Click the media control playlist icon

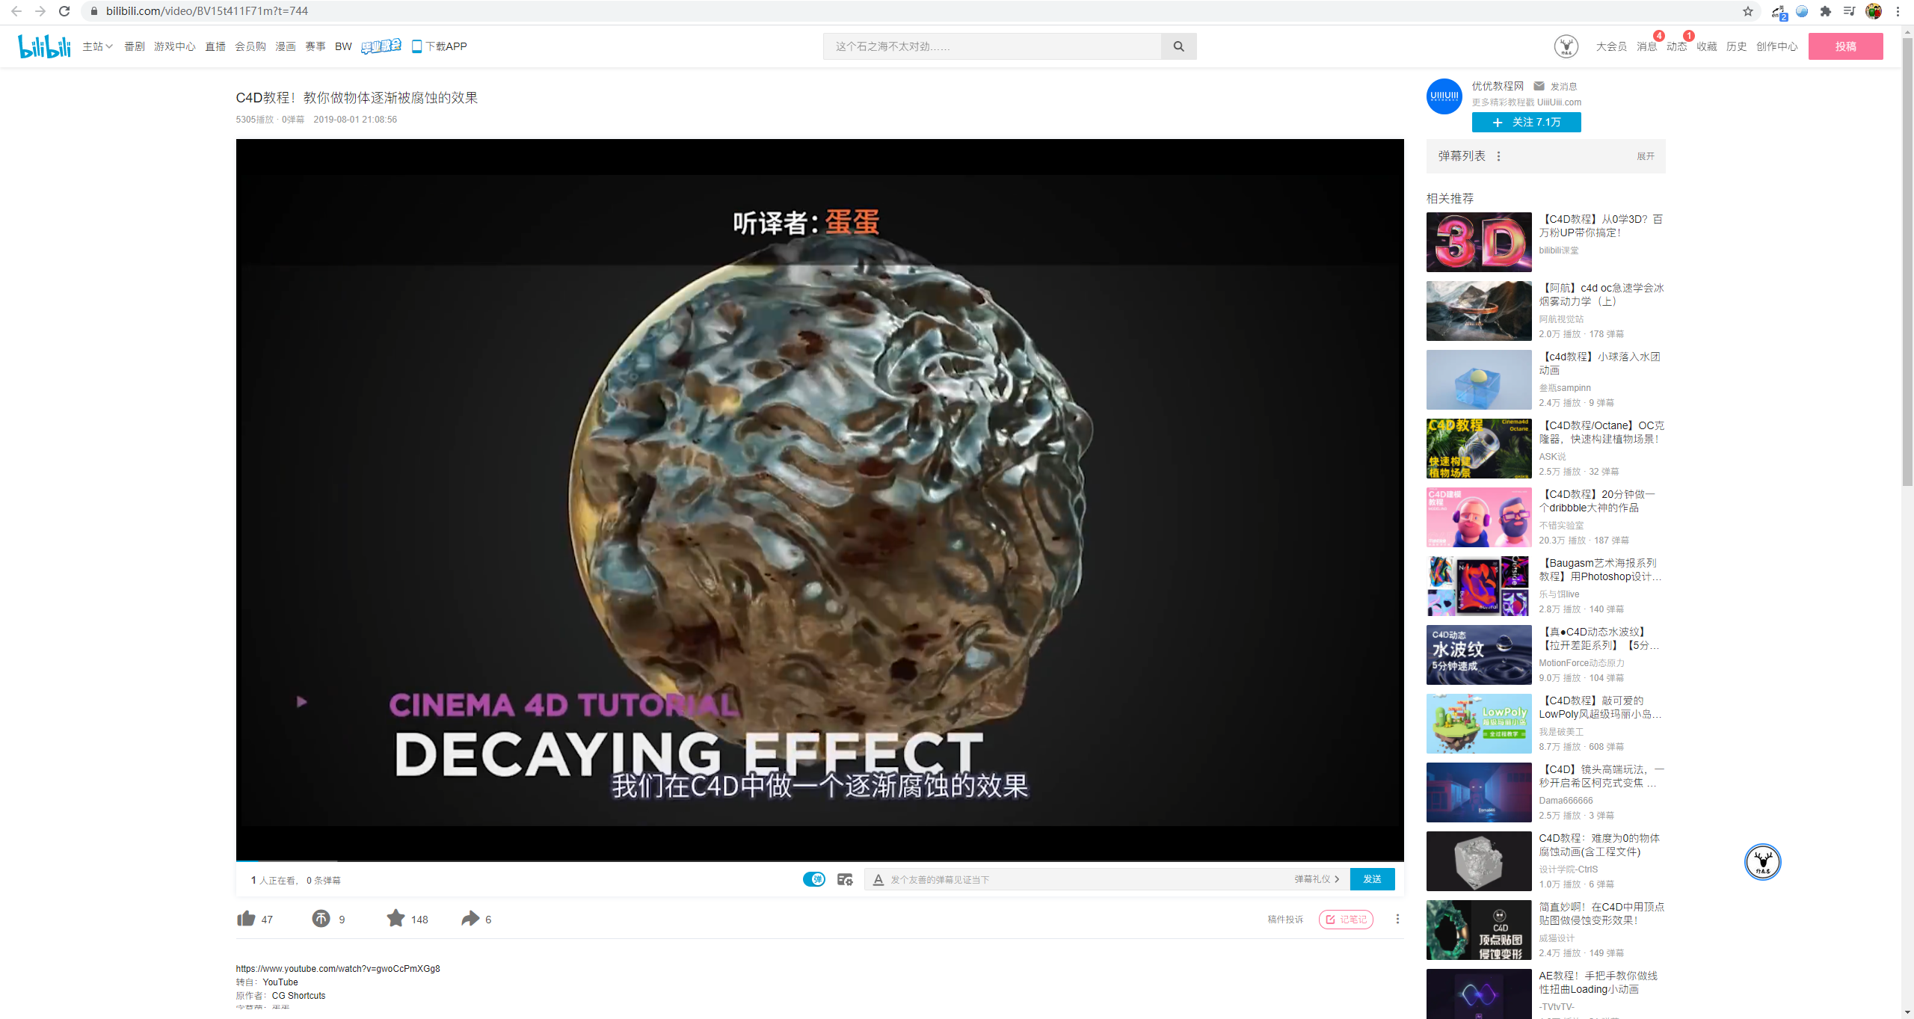point(1849,11)
